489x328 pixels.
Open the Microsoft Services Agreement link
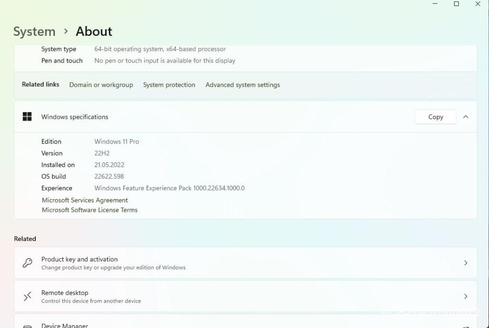[85, 200]
